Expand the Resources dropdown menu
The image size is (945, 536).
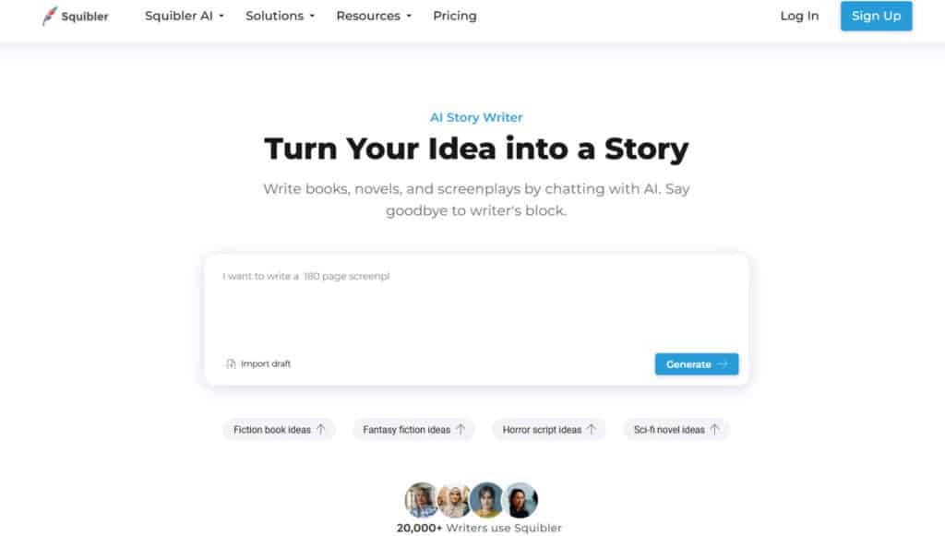tap(374, 16)
